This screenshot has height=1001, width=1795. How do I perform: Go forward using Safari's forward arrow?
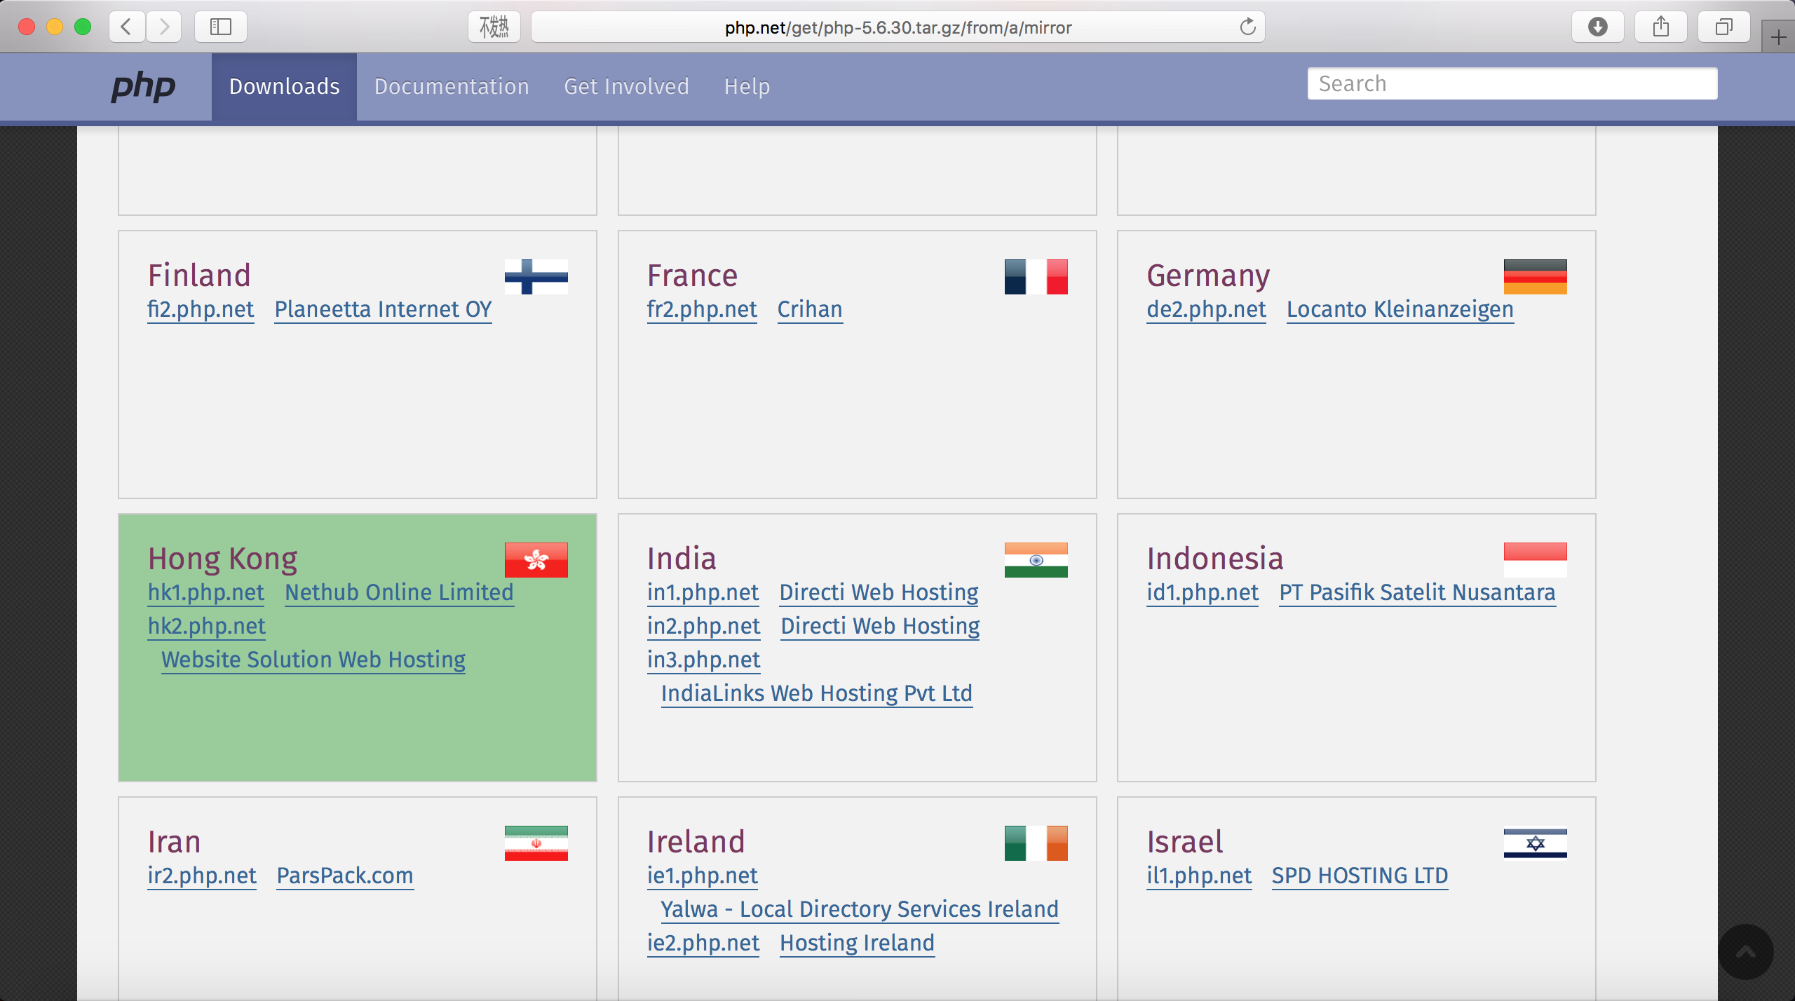[x=164, y=27]
